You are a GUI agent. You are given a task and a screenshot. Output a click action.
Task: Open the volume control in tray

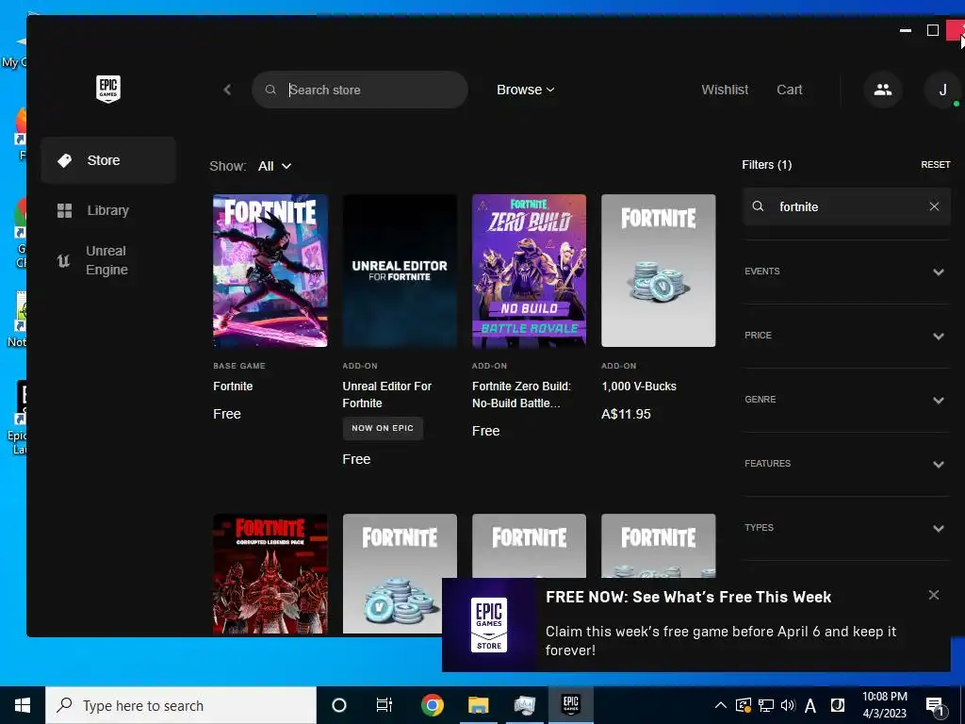pyautogui.click(x=788, y=705)
